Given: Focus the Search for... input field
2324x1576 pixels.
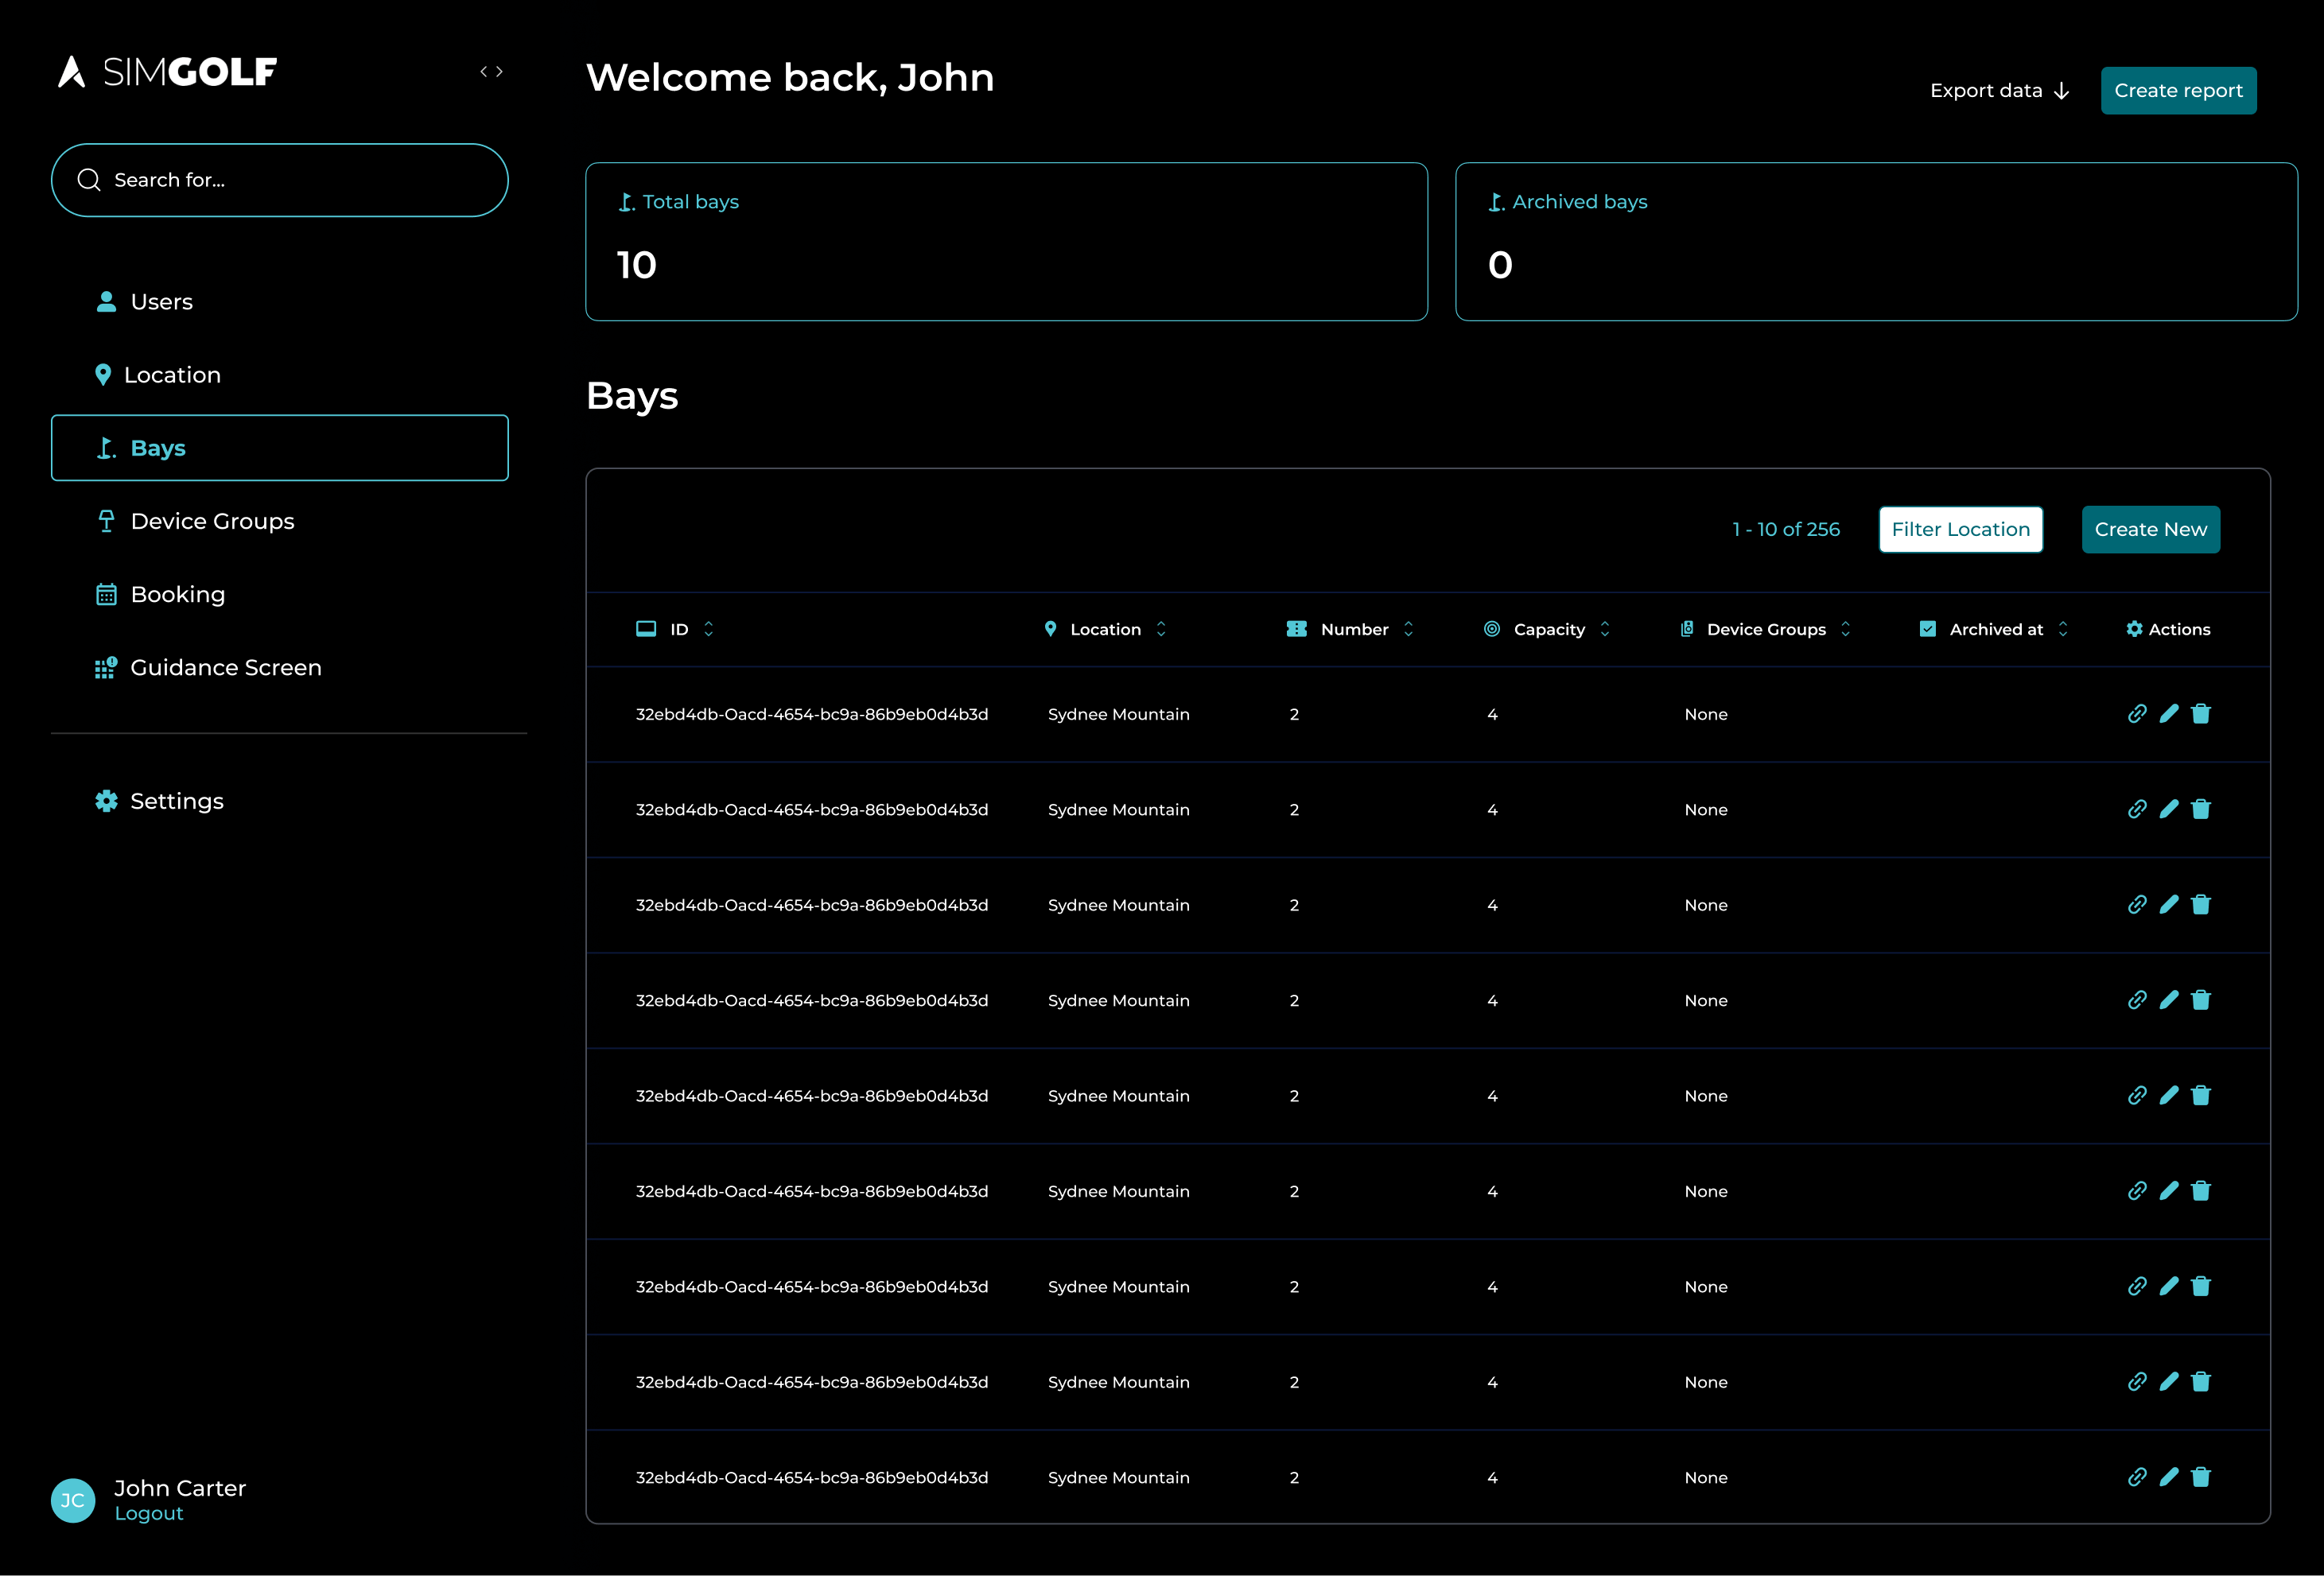Looking at the screenshot, I should tap(280, 180).
